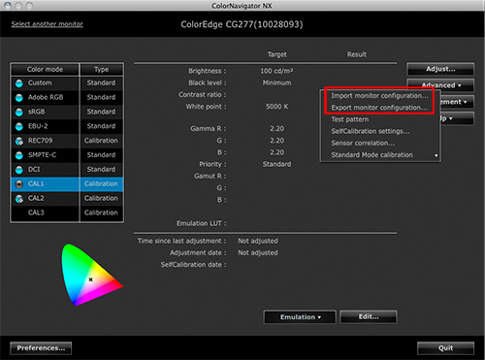This screenshot has width=485, height=360.
Task: Click the DCI mode icon
Action: (x=19, y=170)
